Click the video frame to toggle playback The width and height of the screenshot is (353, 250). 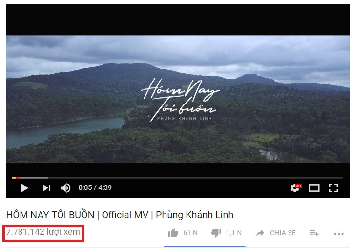[178, 99]
